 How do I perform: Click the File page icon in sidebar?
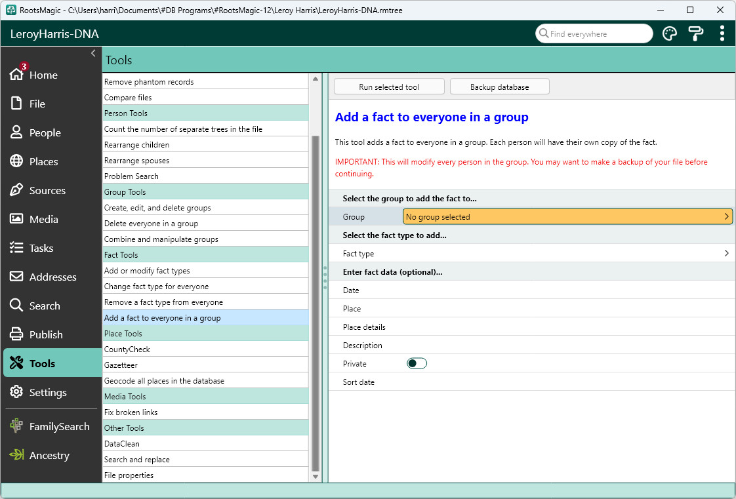(16, 103)
